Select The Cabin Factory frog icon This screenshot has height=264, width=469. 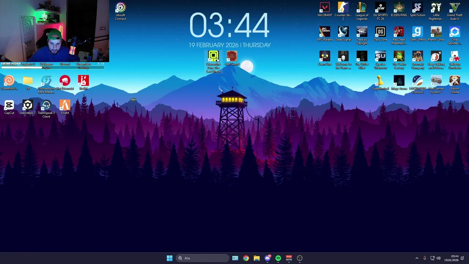pyautogui.click(x=399, y=60)
